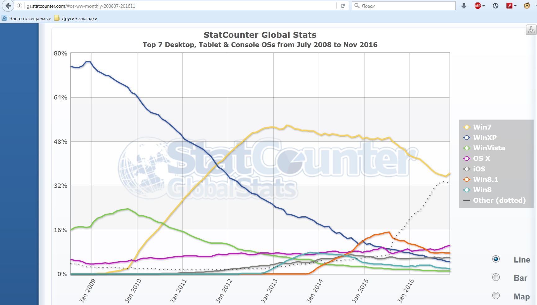Click the iOS legend marker
This screenshot has width=537, height=305.
tap(467, 169)
